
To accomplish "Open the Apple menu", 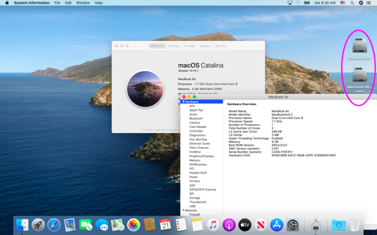I will tap(7, 3).
